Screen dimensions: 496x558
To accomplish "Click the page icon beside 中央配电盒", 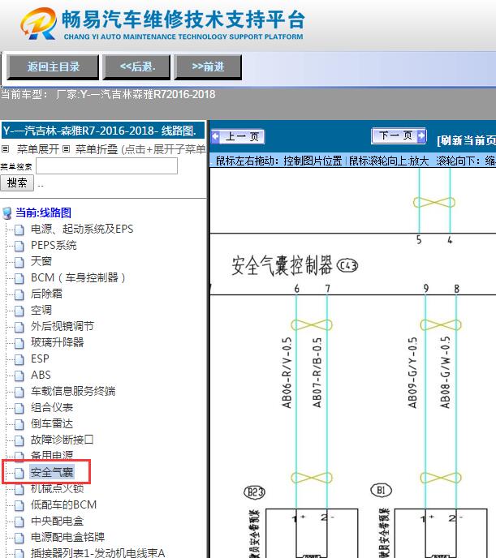I will [x=19, y=522].
